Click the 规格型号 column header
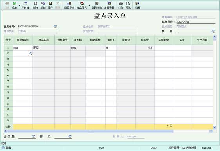The width and height of the screenshot is (220, 151). (x=62, y=40)
